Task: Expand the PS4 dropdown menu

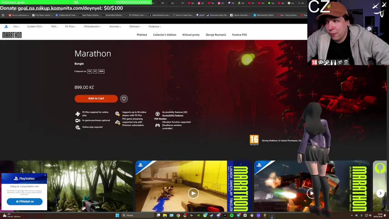Action: 54,26
